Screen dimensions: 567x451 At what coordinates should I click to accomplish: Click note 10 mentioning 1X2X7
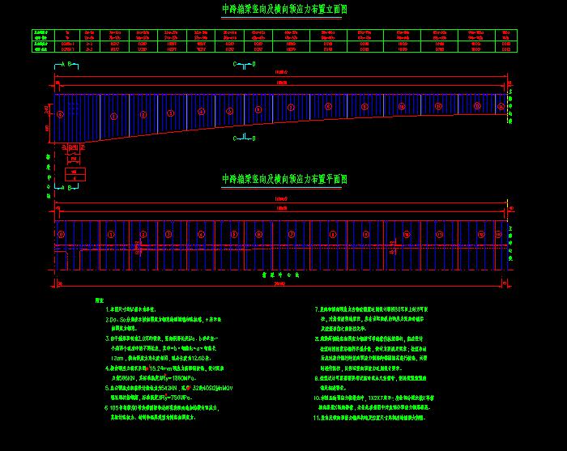(373, 402)
